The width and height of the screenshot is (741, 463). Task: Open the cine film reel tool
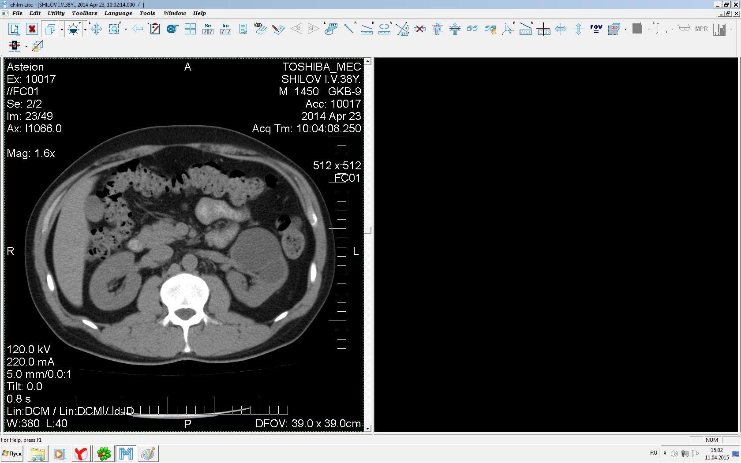pos(172,29)
